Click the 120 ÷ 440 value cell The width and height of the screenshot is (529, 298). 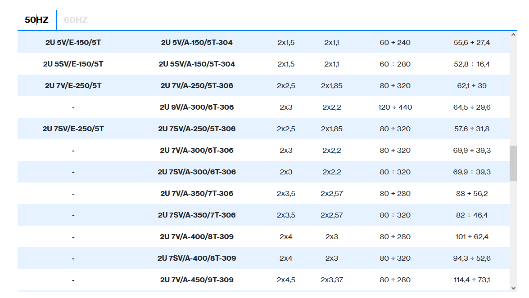(x=395, y=107)
